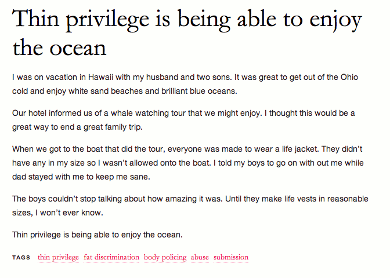
Task: Open the "fat discrimination" tag link
Action: [111, 257]
